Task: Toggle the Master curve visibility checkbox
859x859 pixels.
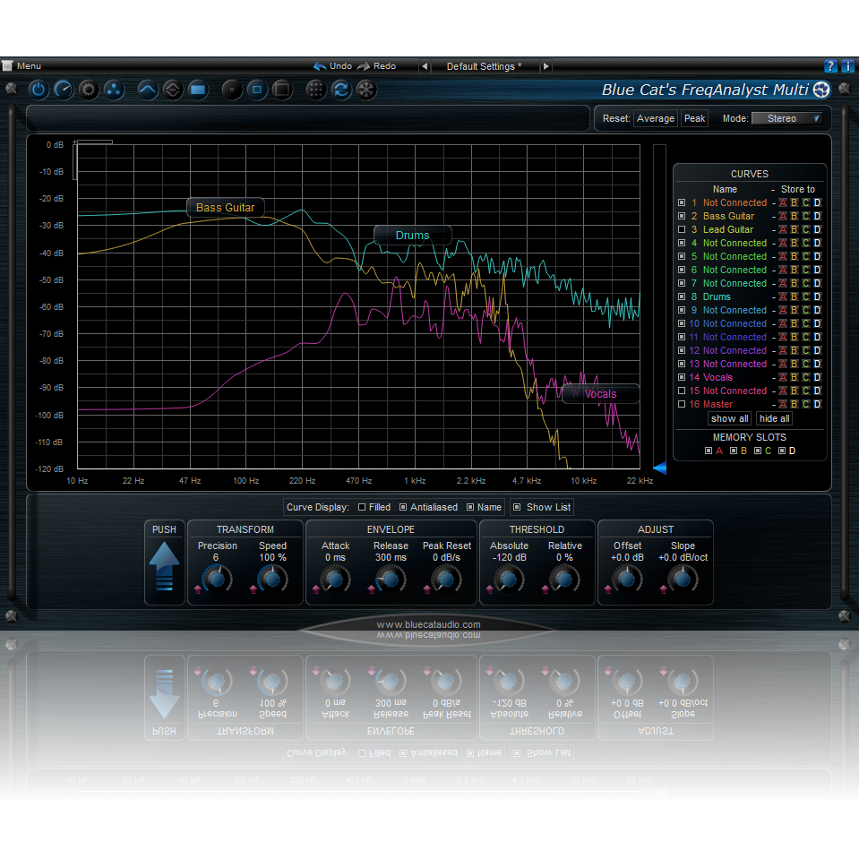Action: point(682,404)
